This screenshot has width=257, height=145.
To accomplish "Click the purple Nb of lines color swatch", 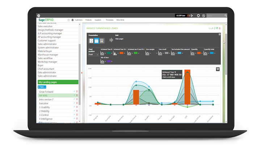I will coord(109,61).
